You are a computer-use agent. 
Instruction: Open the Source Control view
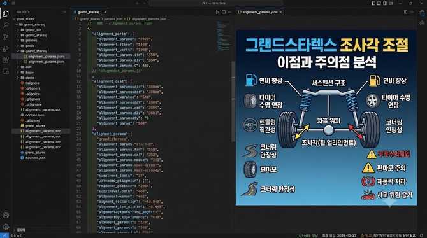(6, 37)
